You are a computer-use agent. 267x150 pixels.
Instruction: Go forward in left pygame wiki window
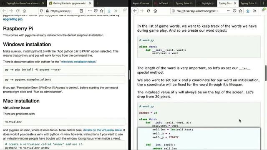point(11,11)
